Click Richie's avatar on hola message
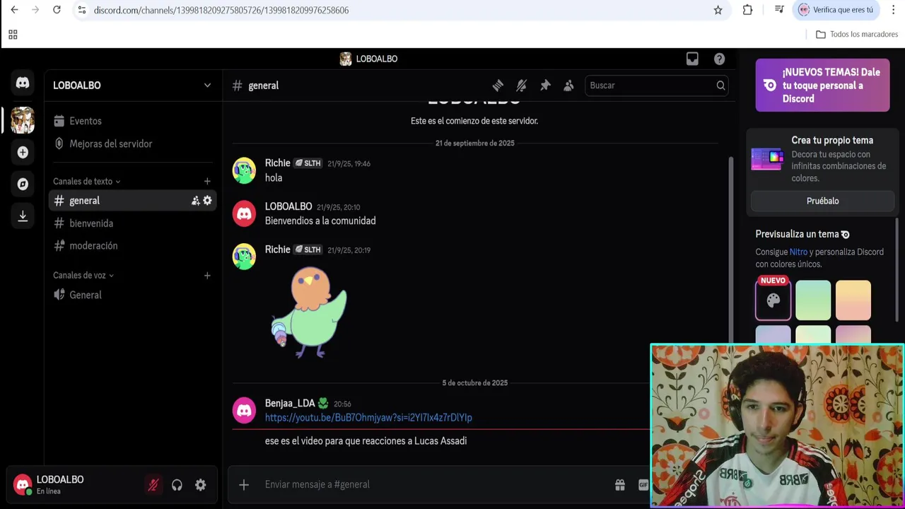905x509 pixels. click(x=244, y=170)
